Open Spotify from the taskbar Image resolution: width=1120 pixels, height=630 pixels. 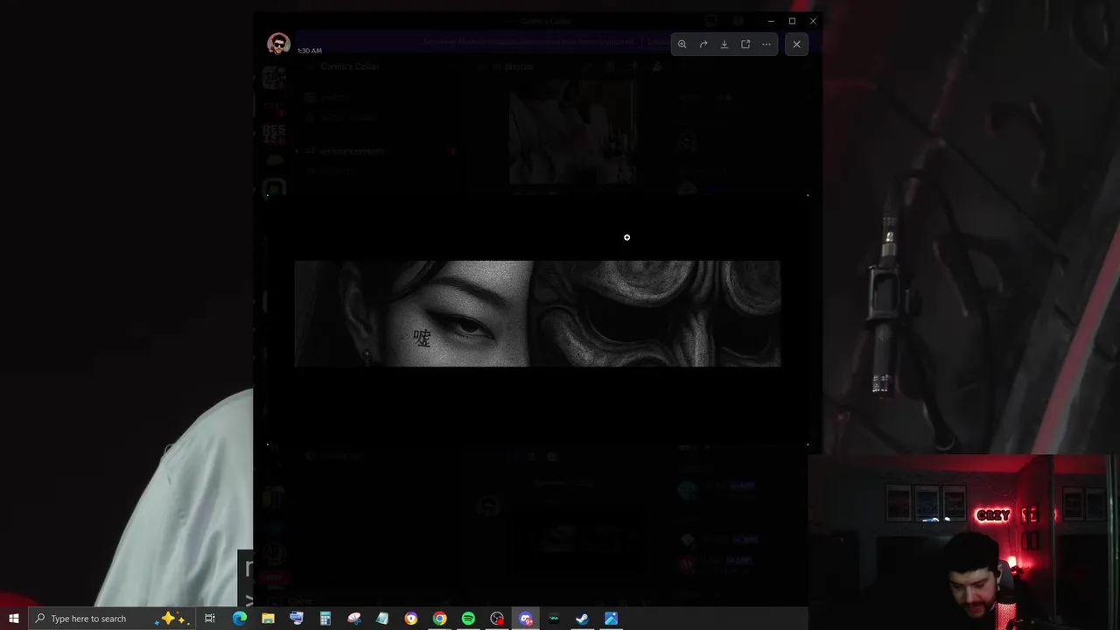[x=468, y=619]
